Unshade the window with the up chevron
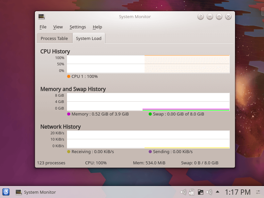Image resolution: width=264 pixels, height=198 pixels. [219, 16]
